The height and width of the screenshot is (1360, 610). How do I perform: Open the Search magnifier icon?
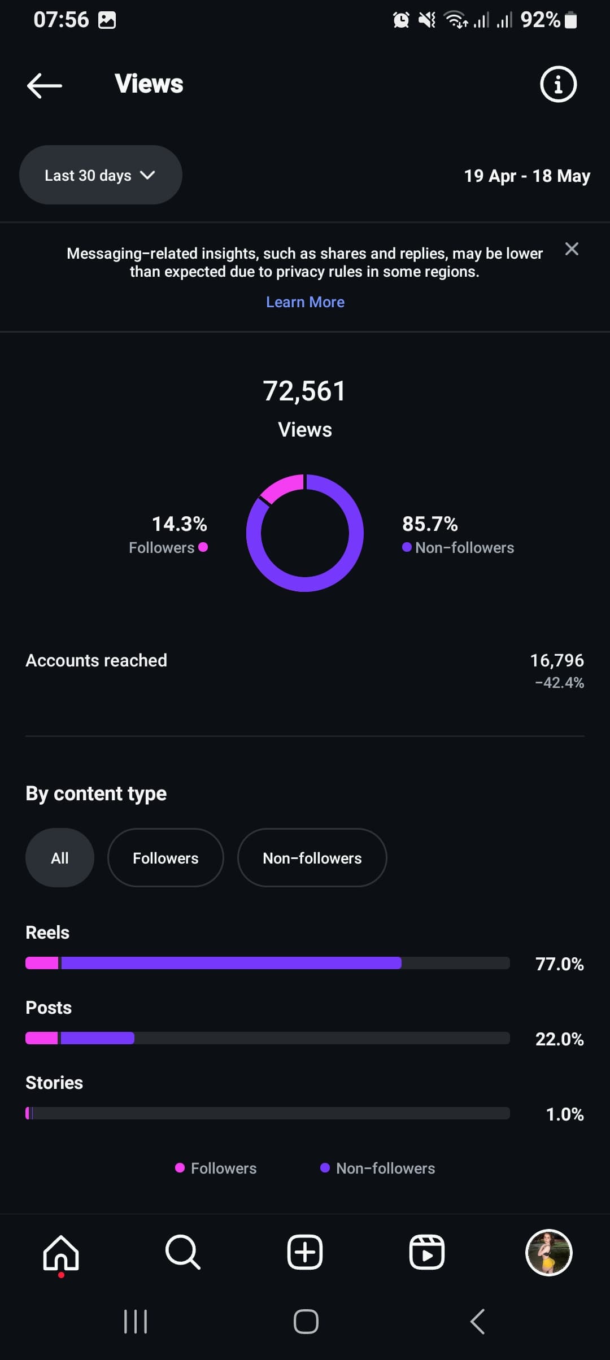[182, 1252]
